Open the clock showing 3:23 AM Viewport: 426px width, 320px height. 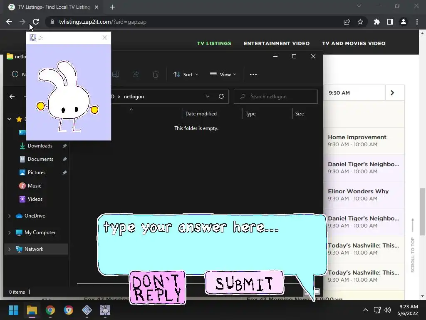(x=408, y=310)
